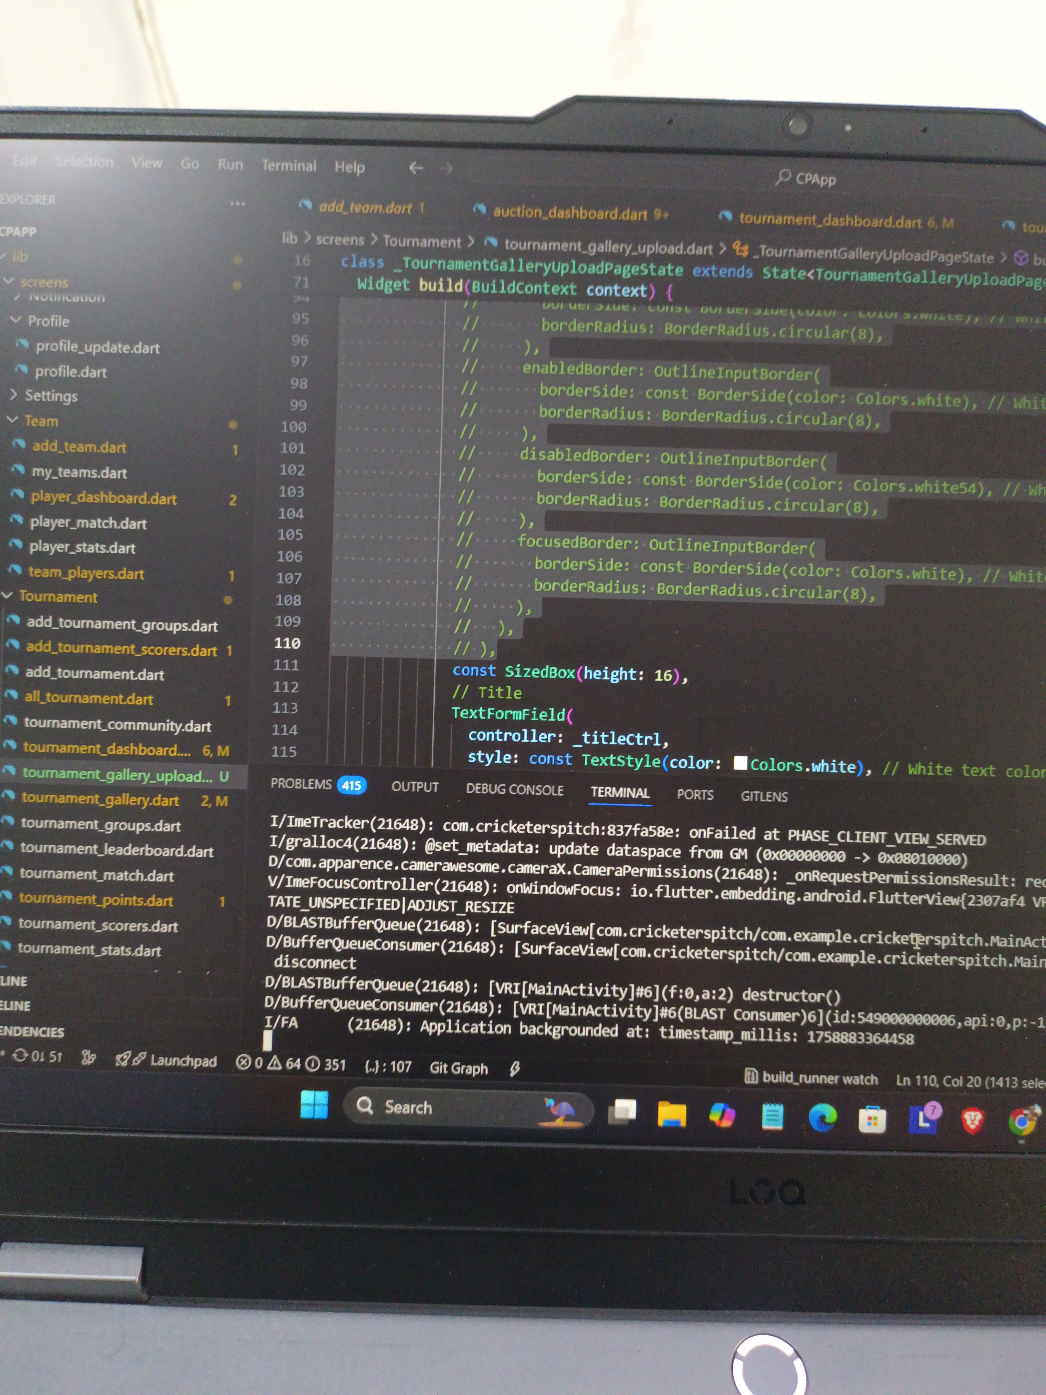Show the OUTPUT panel tab
1046x1395 pixels.
coord(415,787)
